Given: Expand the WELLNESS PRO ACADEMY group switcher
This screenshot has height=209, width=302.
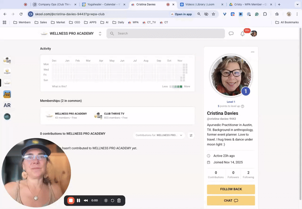Looking at the screenshot, I should (100, 34).
